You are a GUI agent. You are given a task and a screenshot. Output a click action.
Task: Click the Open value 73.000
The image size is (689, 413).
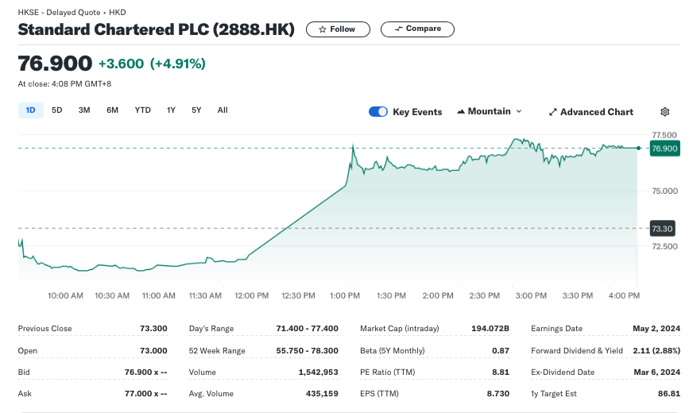(x=153, y=350)
